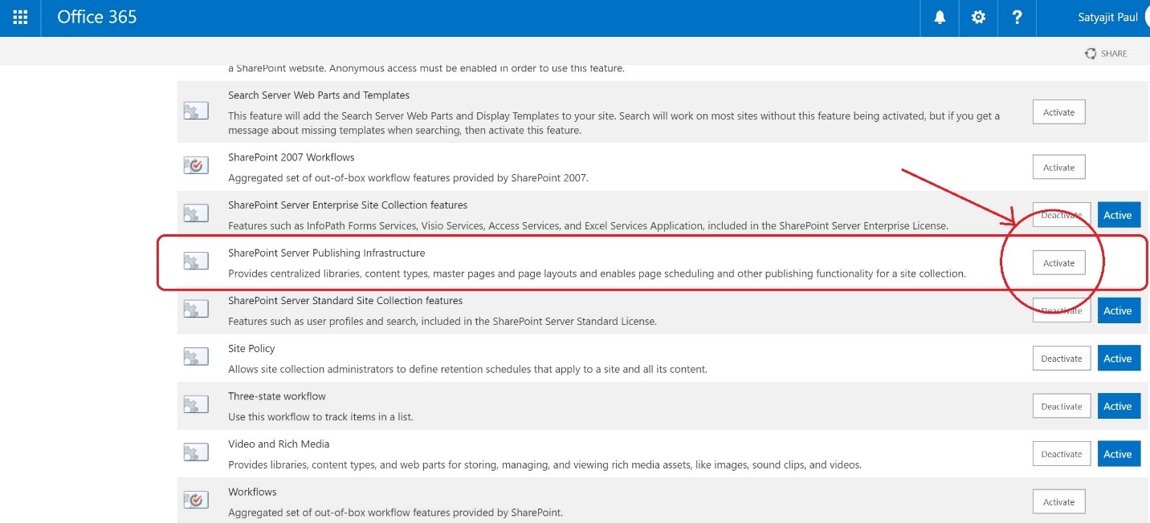Click the description about retention schedules
Image resolution: width=1150 pixels, height=523 pixels.
[x=467, y=370]
